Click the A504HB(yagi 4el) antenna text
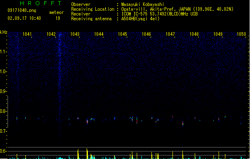250x159 pixels. tap(140, 19)
